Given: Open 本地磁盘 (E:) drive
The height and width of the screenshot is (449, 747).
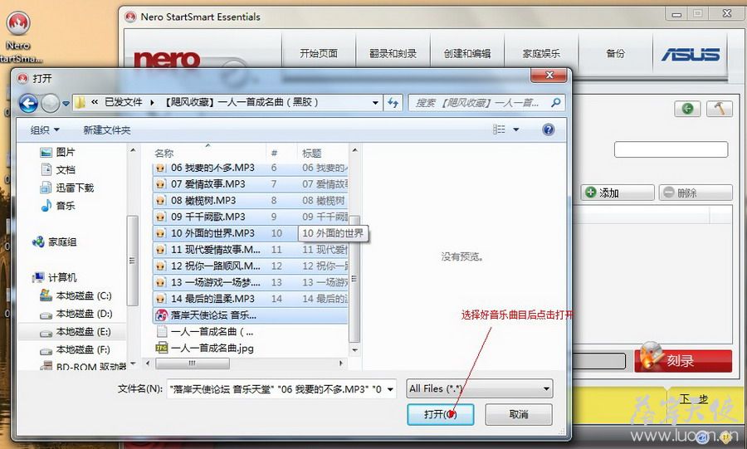Looking at the screenshot, I should [x=76, y=332].
